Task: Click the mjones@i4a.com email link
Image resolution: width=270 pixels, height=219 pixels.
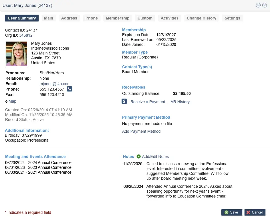Action: (55, 84)
